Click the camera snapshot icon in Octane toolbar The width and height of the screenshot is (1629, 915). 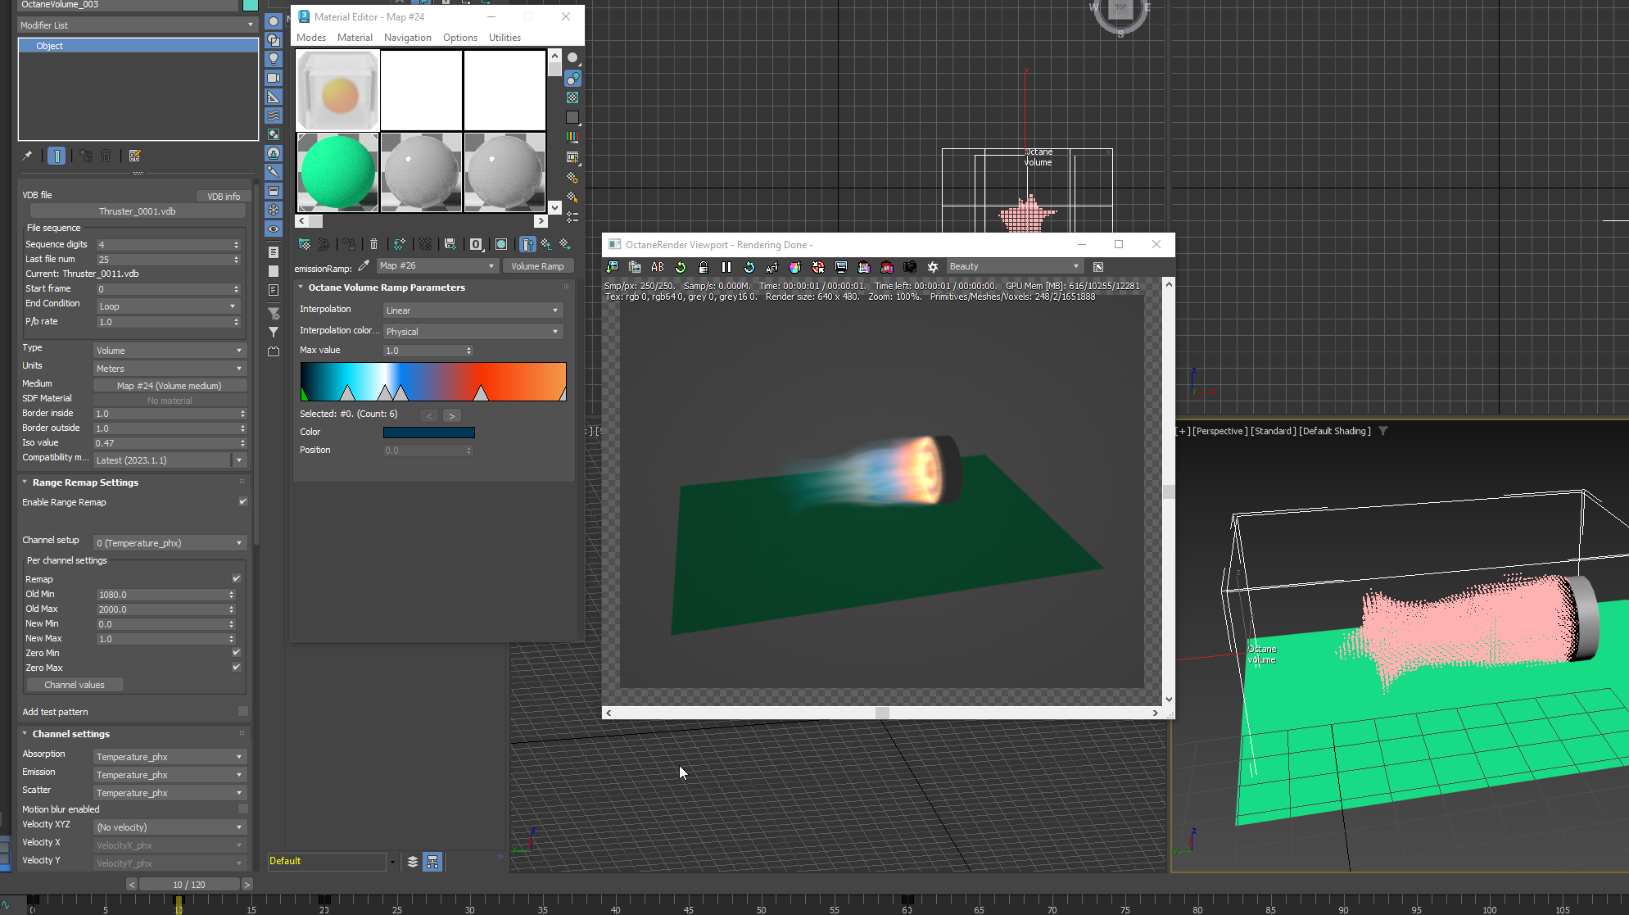[909, 267]
